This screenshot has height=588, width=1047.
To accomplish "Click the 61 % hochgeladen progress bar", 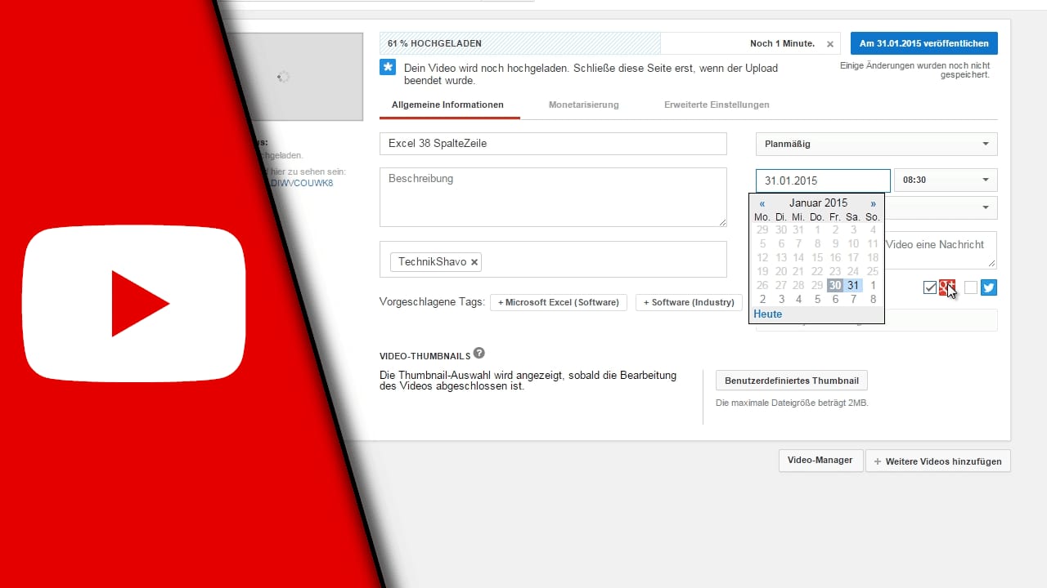I will click(x=520, y=43).
